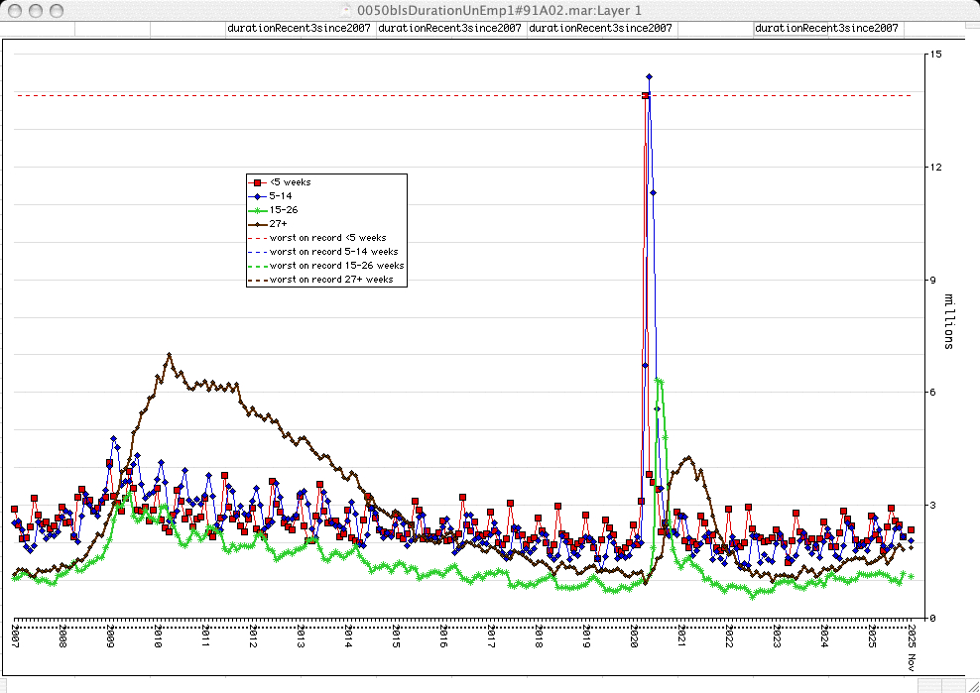Click the topmost blue 5-14 peak data point
The height and width of the screenshot is (693, 980).
649,76
